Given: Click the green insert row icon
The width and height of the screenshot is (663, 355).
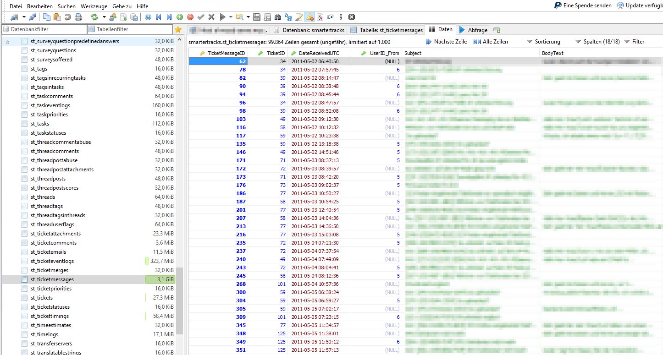Looking at the screenshot, I should point(180,17).
